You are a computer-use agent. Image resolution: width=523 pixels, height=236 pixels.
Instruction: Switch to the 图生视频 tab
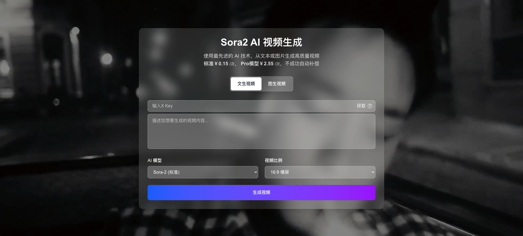click(277, 84)
